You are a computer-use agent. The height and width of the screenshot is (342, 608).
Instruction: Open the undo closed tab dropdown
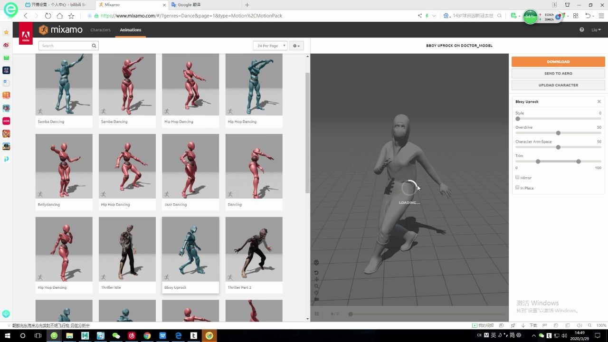click(x=594, y=16)
